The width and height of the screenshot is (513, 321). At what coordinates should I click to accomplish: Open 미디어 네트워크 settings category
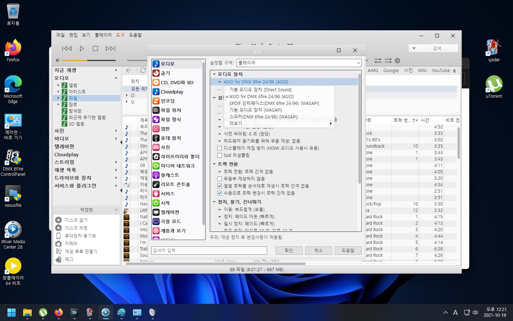pos(177,166)
